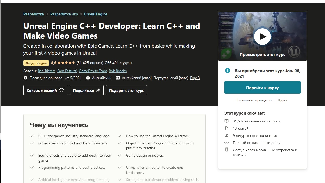Click the Поделиться share button
Image resolution: width=325 pixels, height=183 pixels.
[86, 90]
